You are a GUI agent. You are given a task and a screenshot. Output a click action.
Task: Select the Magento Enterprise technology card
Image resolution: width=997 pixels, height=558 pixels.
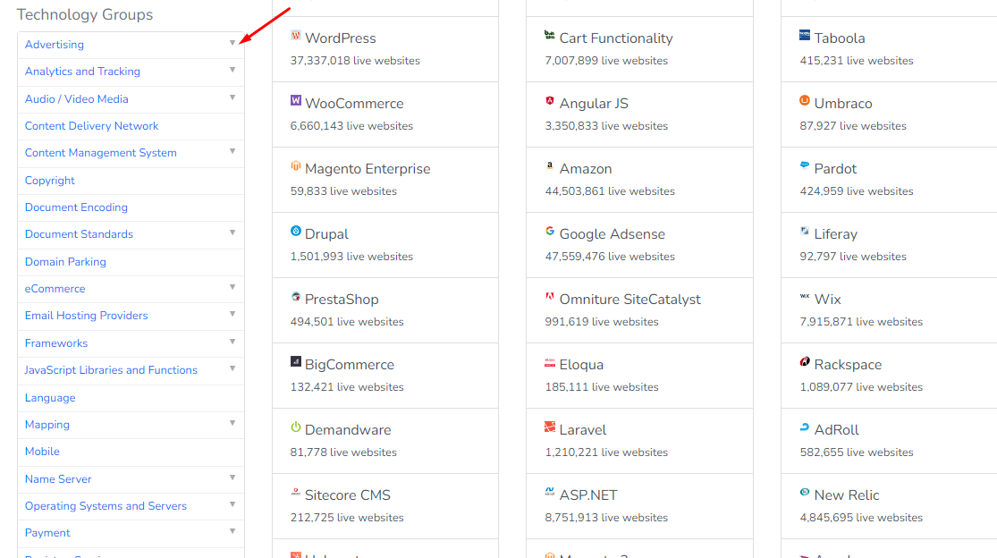385,180
